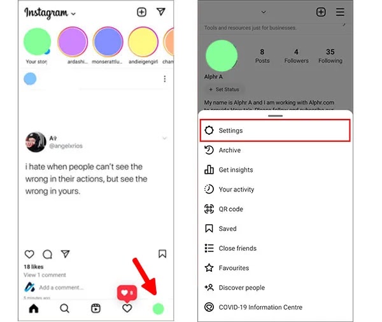
Task: Expand the account switcher chevron on profile
Action: [264, 12]
